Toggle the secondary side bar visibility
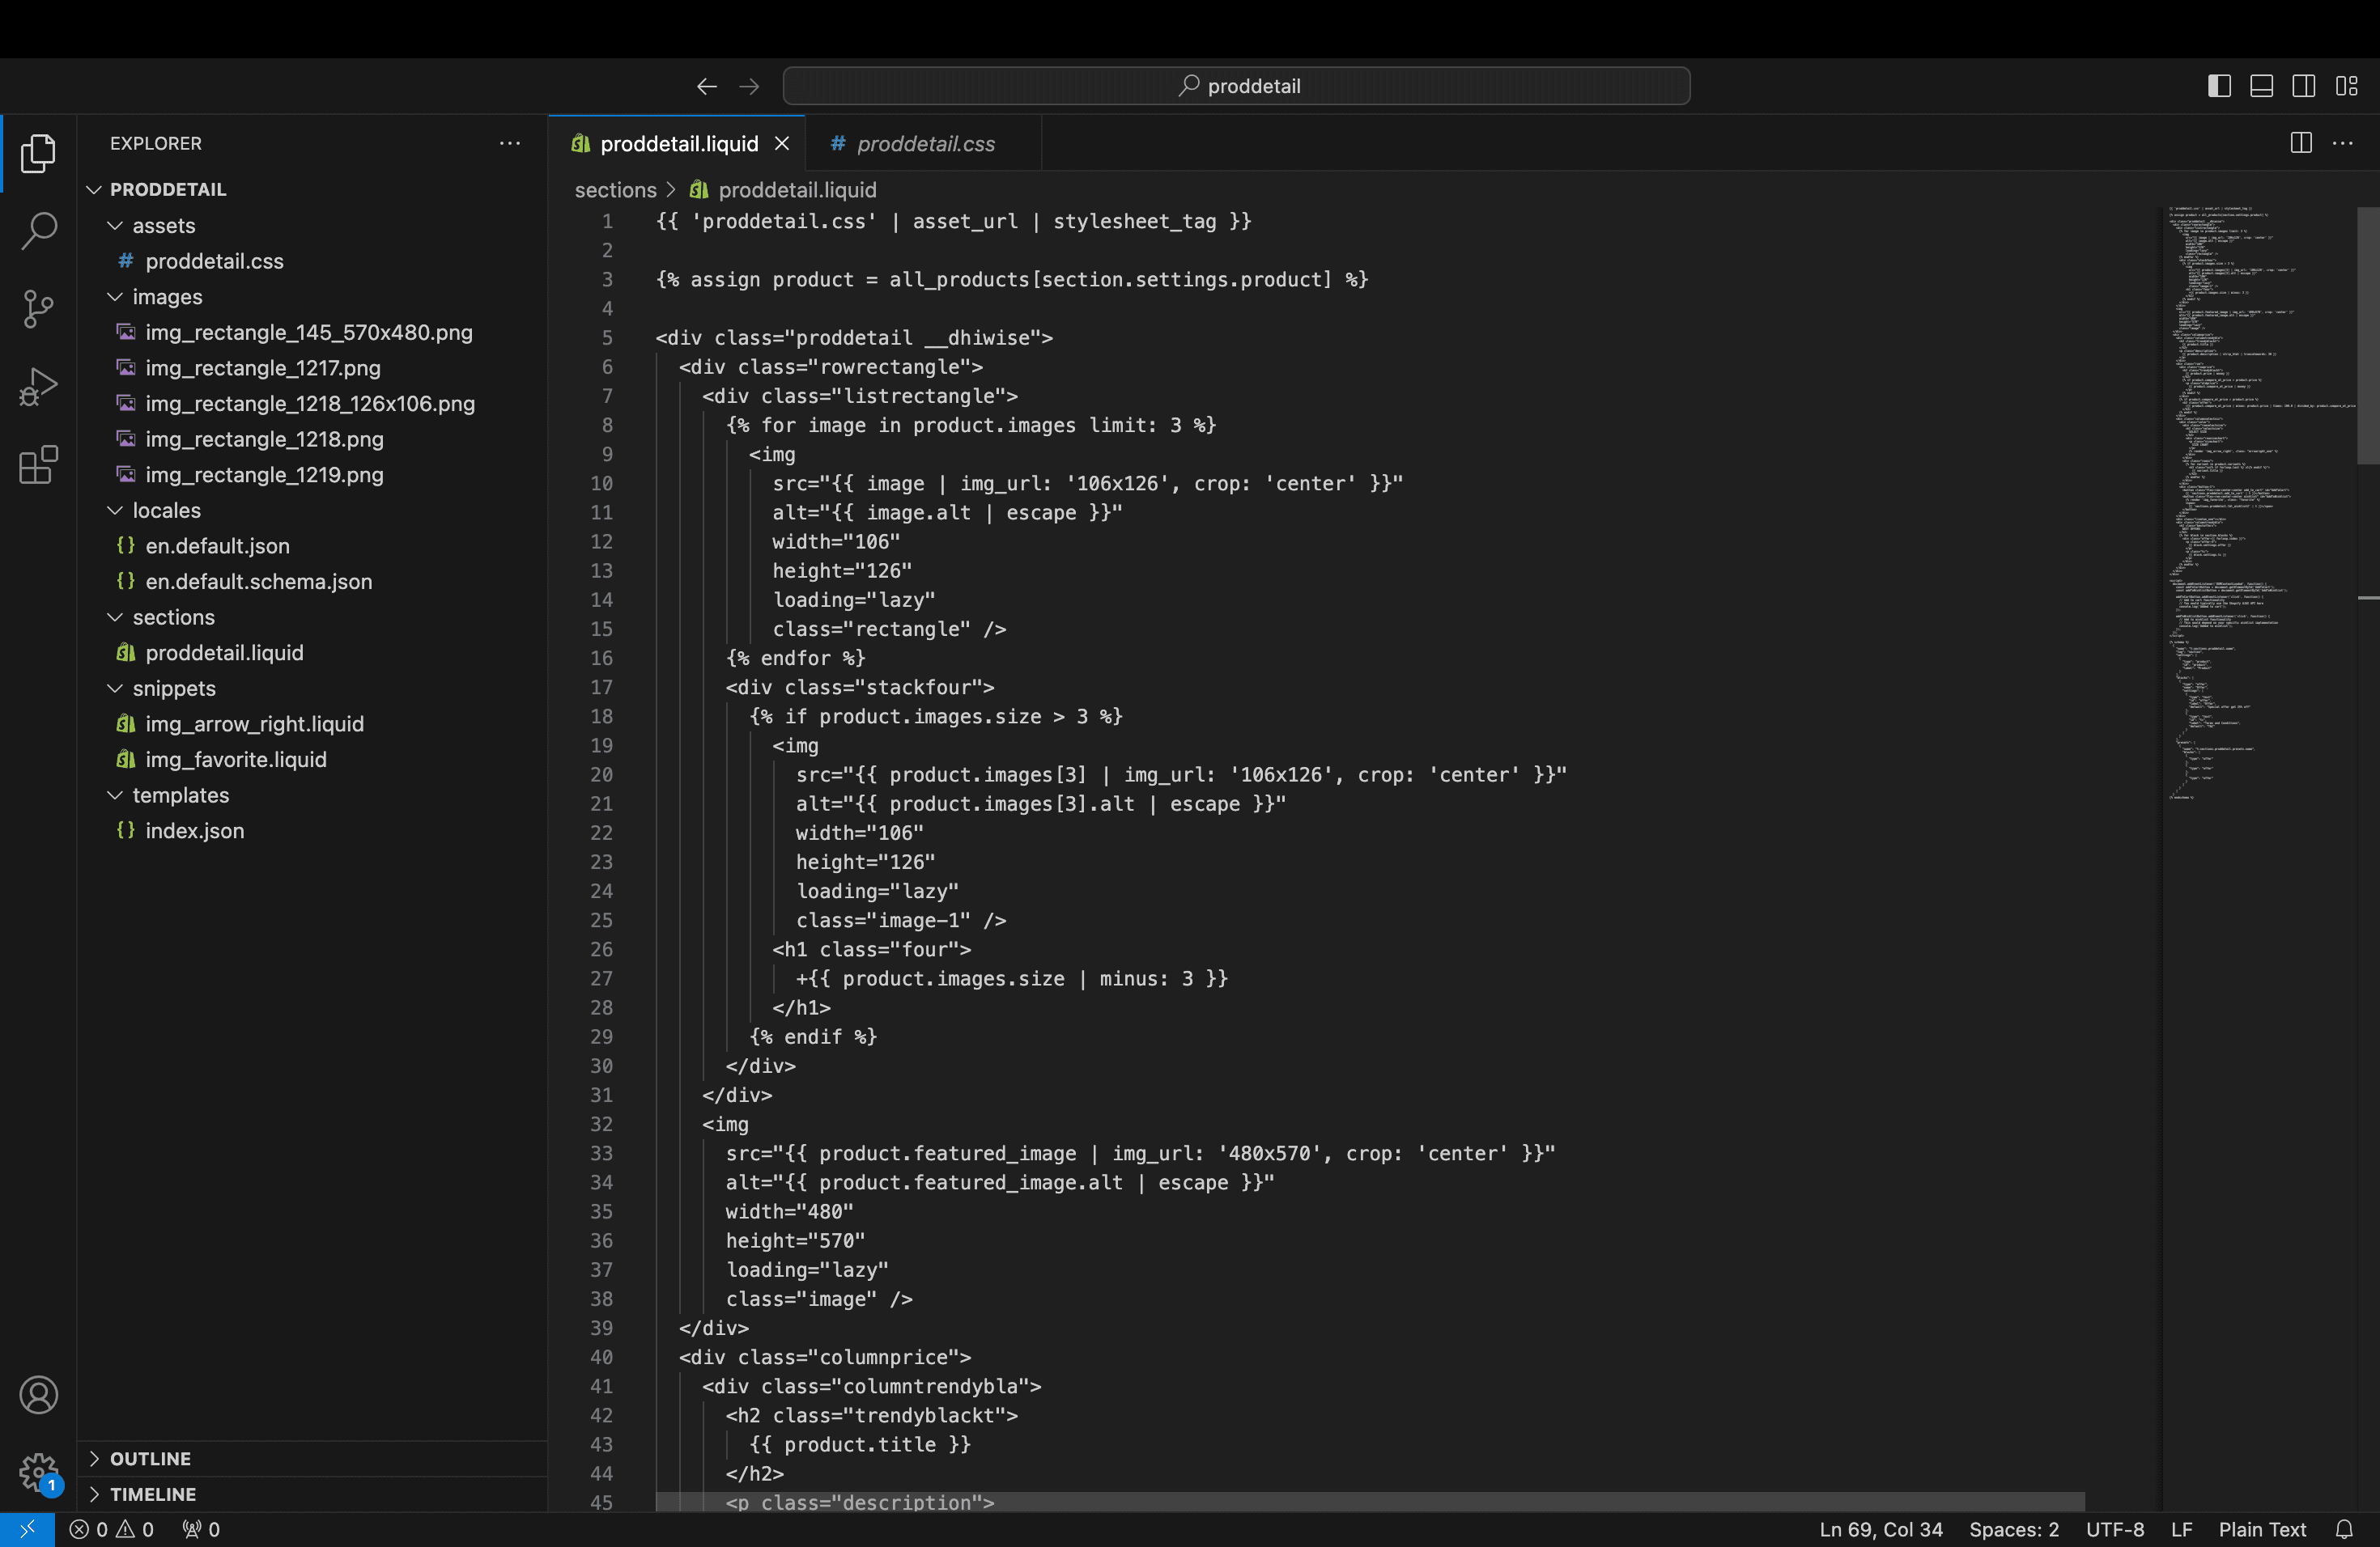Image resolution: width=2380 pixels, height=1547 pixels. click(x=2303, y=86)
